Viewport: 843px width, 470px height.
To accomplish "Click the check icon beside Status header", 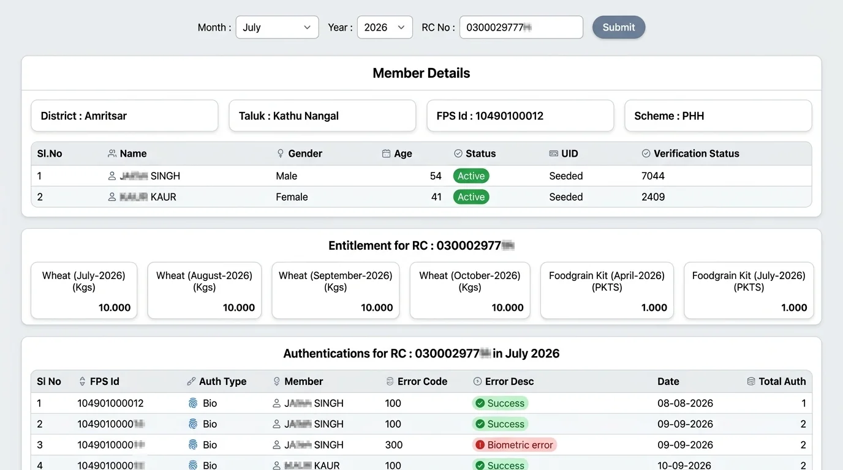I will (x=458, y=154).
